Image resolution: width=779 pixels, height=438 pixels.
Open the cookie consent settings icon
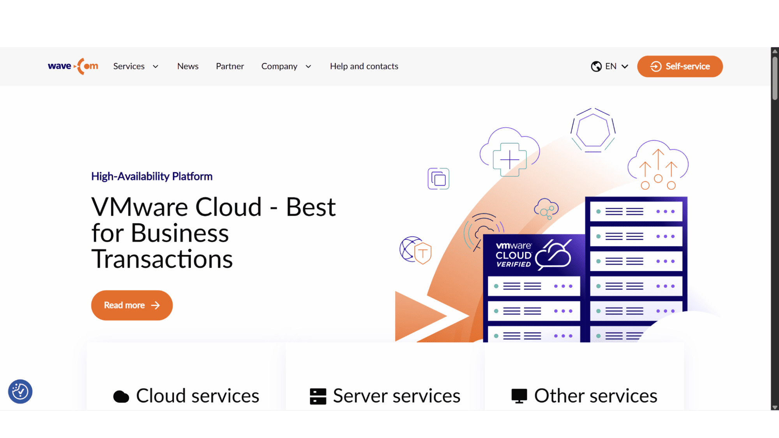click(20, 391)
